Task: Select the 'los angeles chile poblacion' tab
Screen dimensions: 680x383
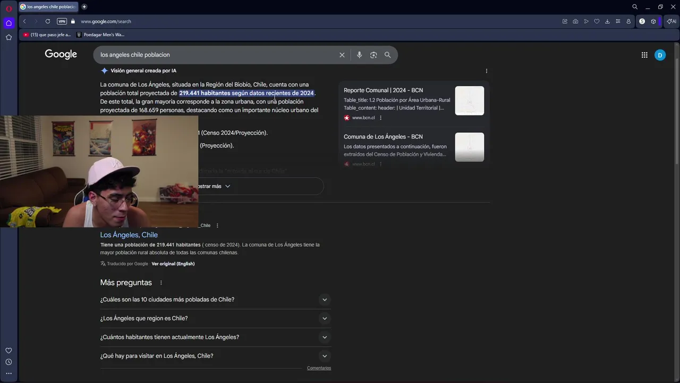Action: tap(48, 7)
